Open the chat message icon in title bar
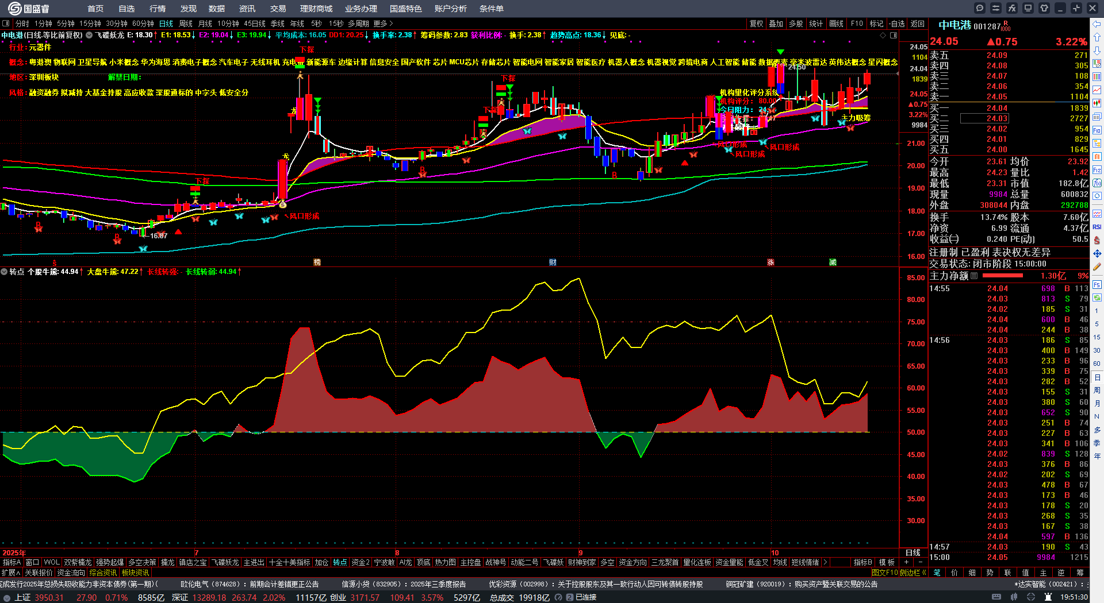Screen dimensions: 1104x603 (x=980, y=8)
